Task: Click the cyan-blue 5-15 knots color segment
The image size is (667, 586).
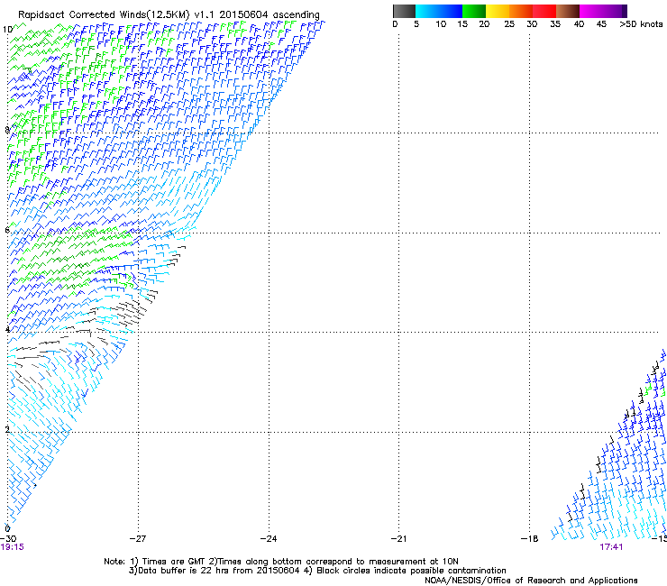Action: [439, 11]
